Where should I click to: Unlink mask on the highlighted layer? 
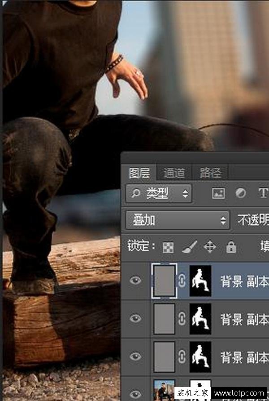tap(182, 281)
